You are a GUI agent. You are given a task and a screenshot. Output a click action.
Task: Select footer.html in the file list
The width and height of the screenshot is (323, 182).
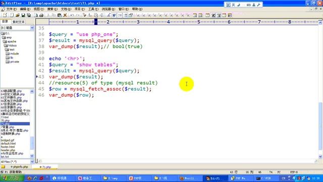click(x=8, y=147)
